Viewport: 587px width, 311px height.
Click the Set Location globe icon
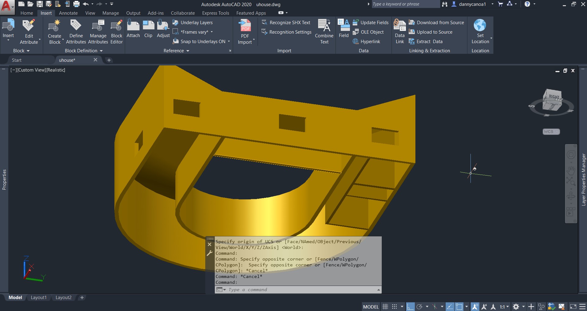pos(480,25)
